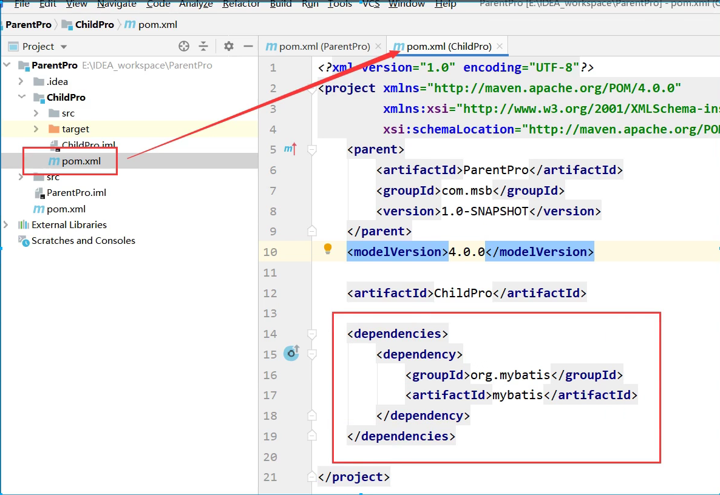Select the ChildPro module folder
720x495 pixels.
click(66, 97)
